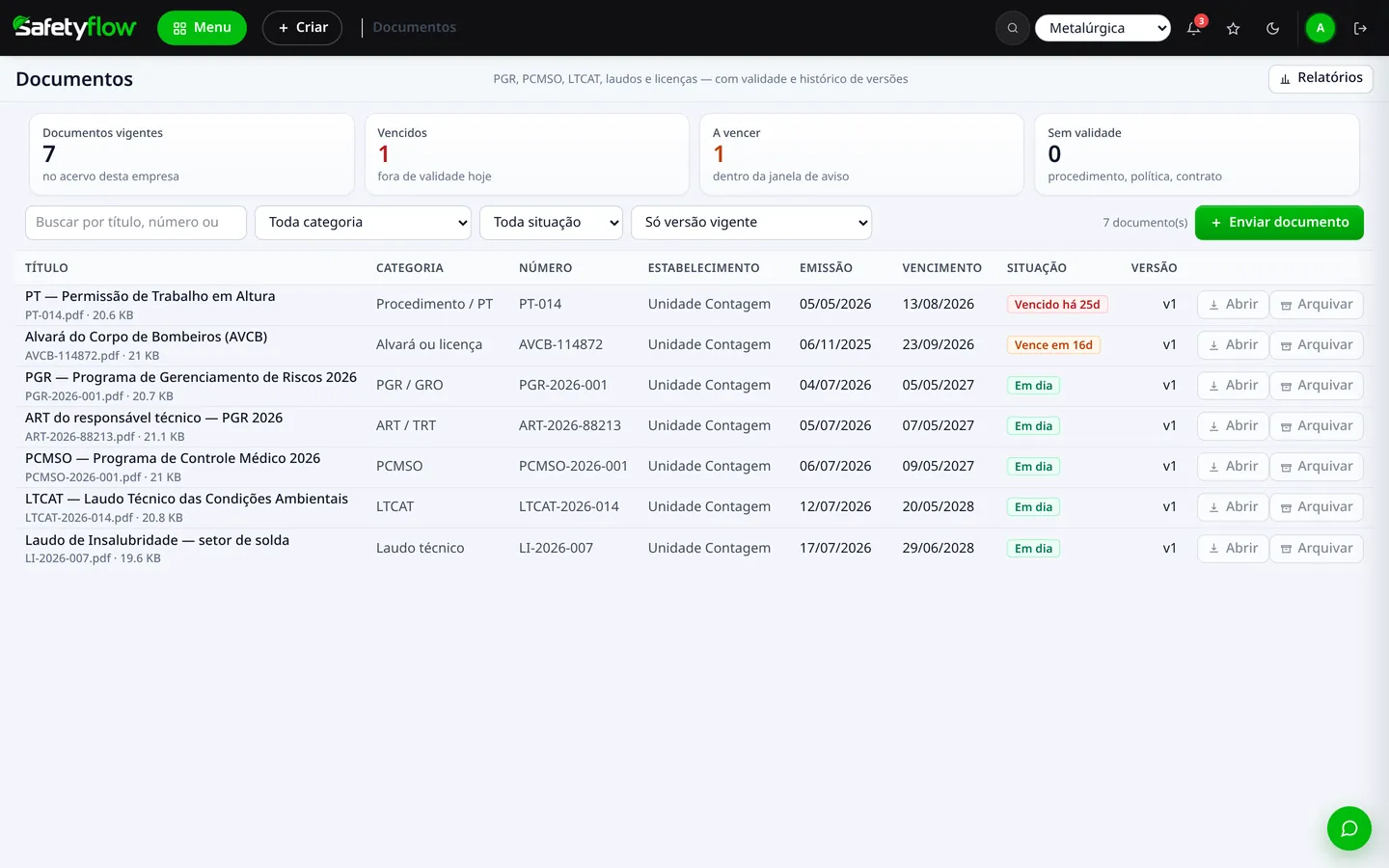Click the search documents field
This screenshot has width=1389, height=868.
click(136, 223)
